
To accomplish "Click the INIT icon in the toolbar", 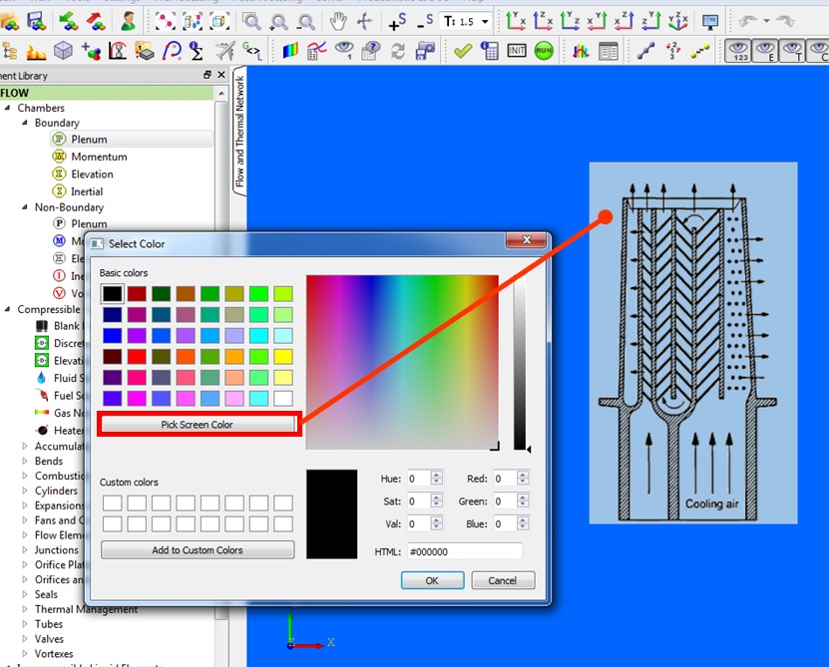I will [517, 51].
